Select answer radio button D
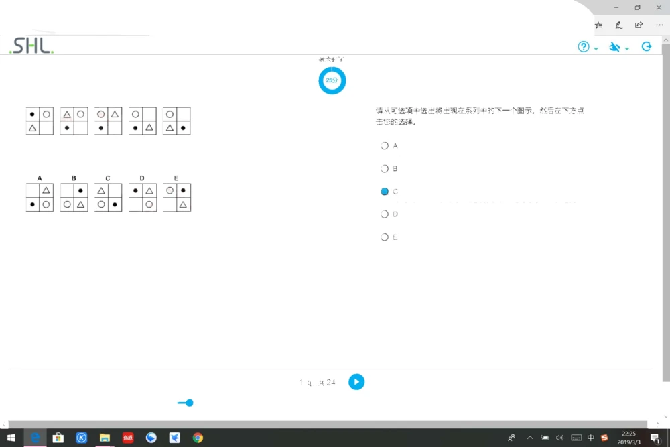The width and height of the screenshot is (670, 447). click(384, 214)
